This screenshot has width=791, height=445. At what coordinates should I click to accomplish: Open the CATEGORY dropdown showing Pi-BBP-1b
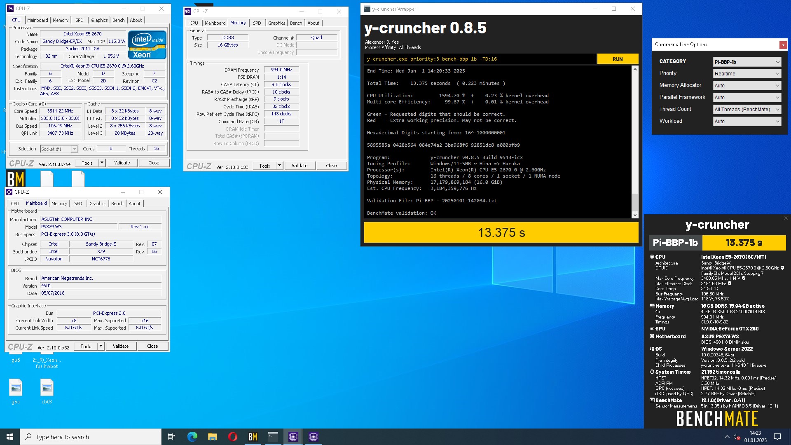pyautogui.click(x=747, y=62)
